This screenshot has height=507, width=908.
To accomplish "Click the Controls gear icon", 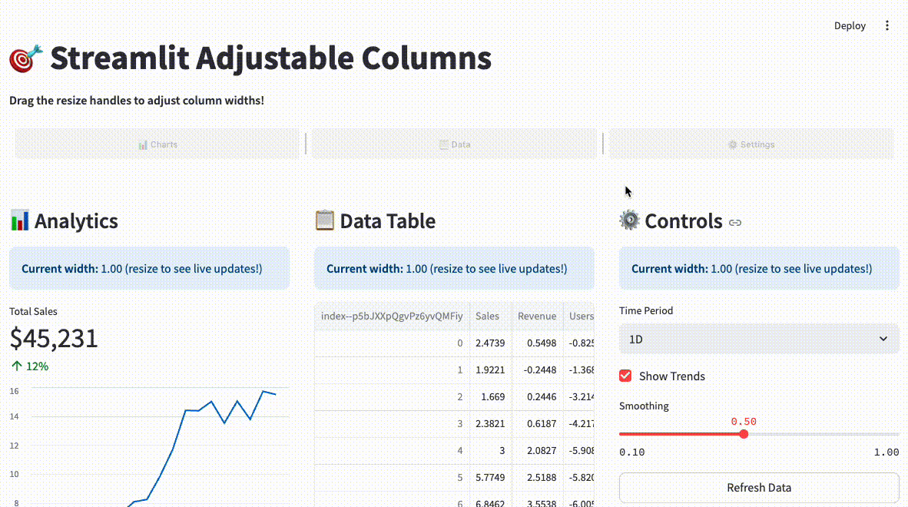I will tap(629, 220).
